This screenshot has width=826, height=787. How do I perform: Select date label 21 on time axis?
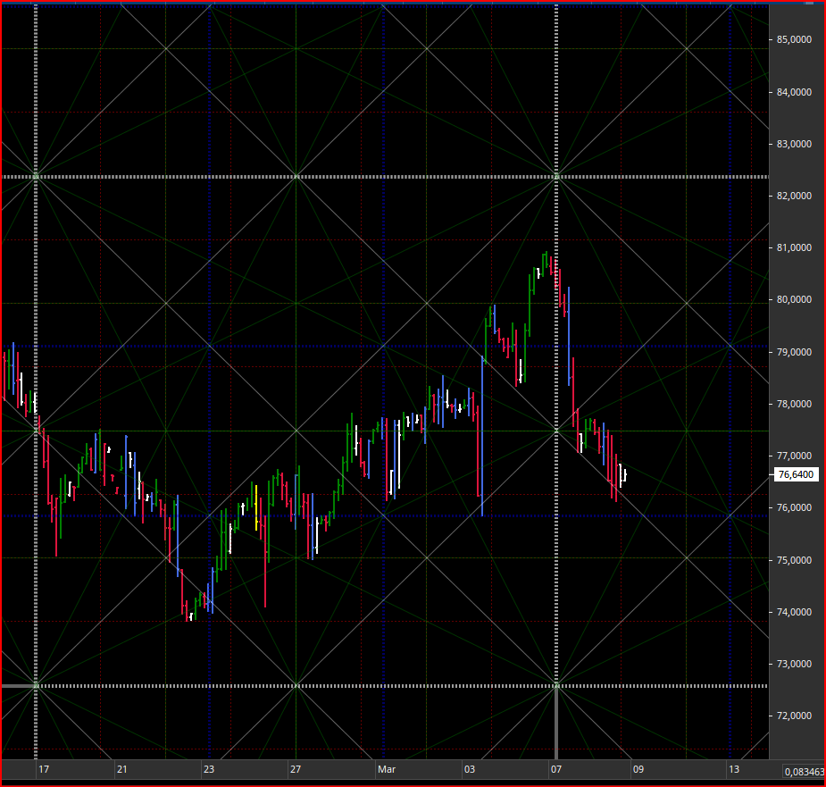click(121, 769)
